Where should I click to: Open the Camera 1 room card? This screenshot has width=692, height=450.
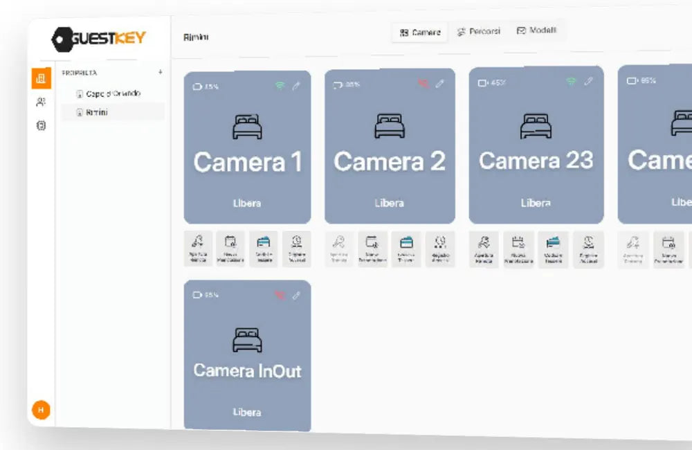pos(247,147)
